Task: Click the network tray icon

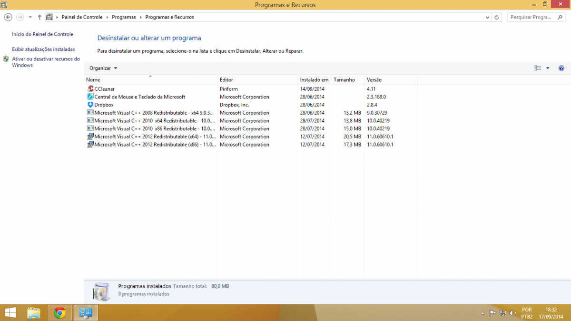Action: 503,313
